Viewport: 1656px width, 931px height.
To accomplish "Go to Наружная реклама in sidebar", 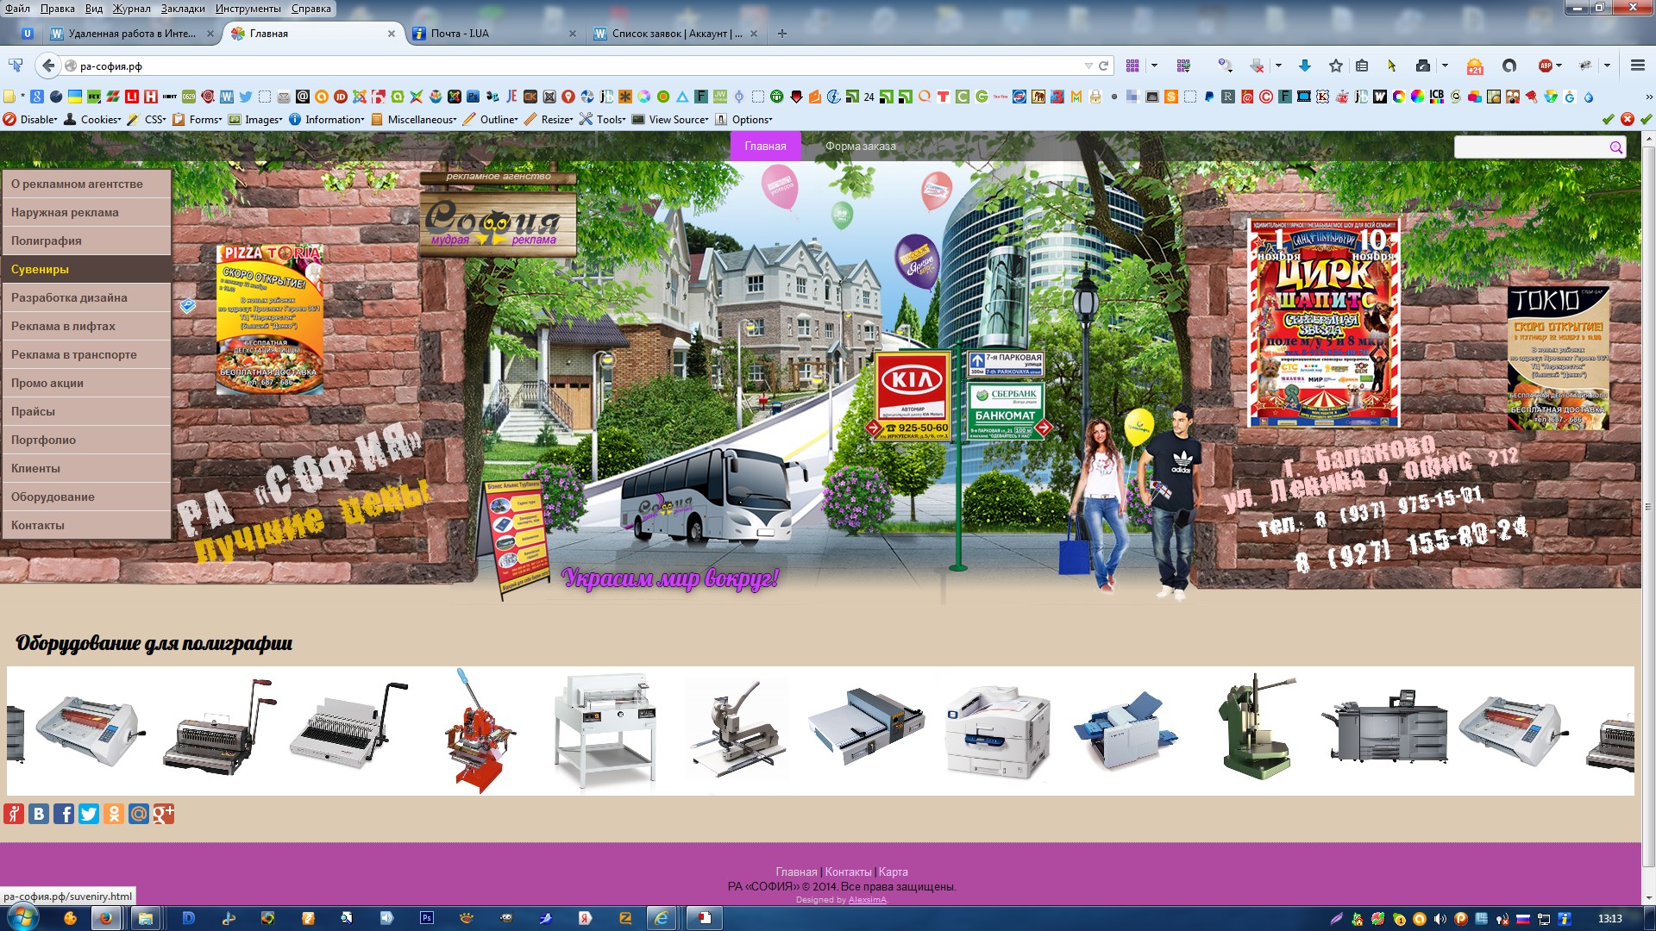I will click(x=86, y=212).
